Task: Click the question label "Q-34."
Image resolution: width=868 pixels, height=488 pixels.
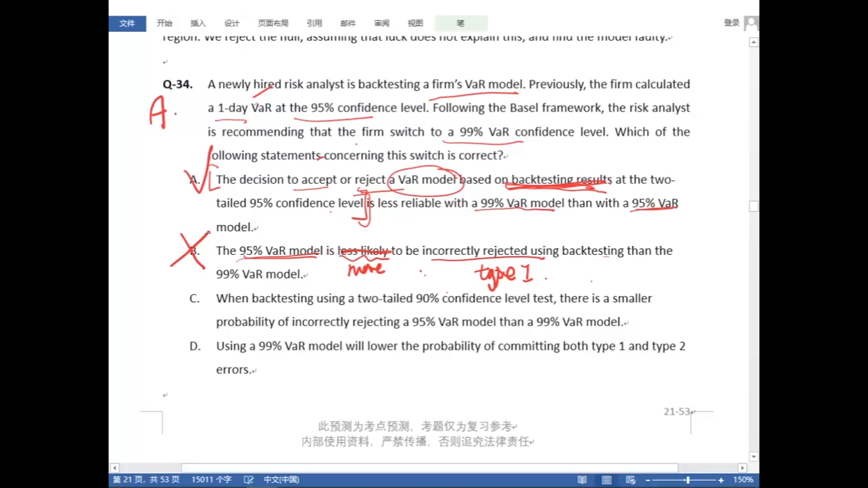Action: pyautogui.click(x=178, y=84)
